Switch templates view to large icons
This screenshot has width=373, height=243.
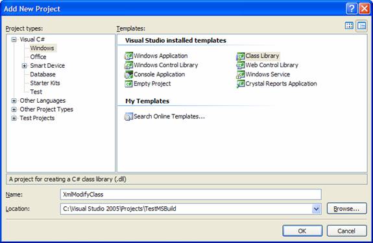tap(349, 26)
